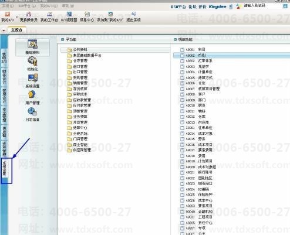This screenshot has height=235, width=290.
Task: Switch to the 主控台 tab
Action: 16,30
